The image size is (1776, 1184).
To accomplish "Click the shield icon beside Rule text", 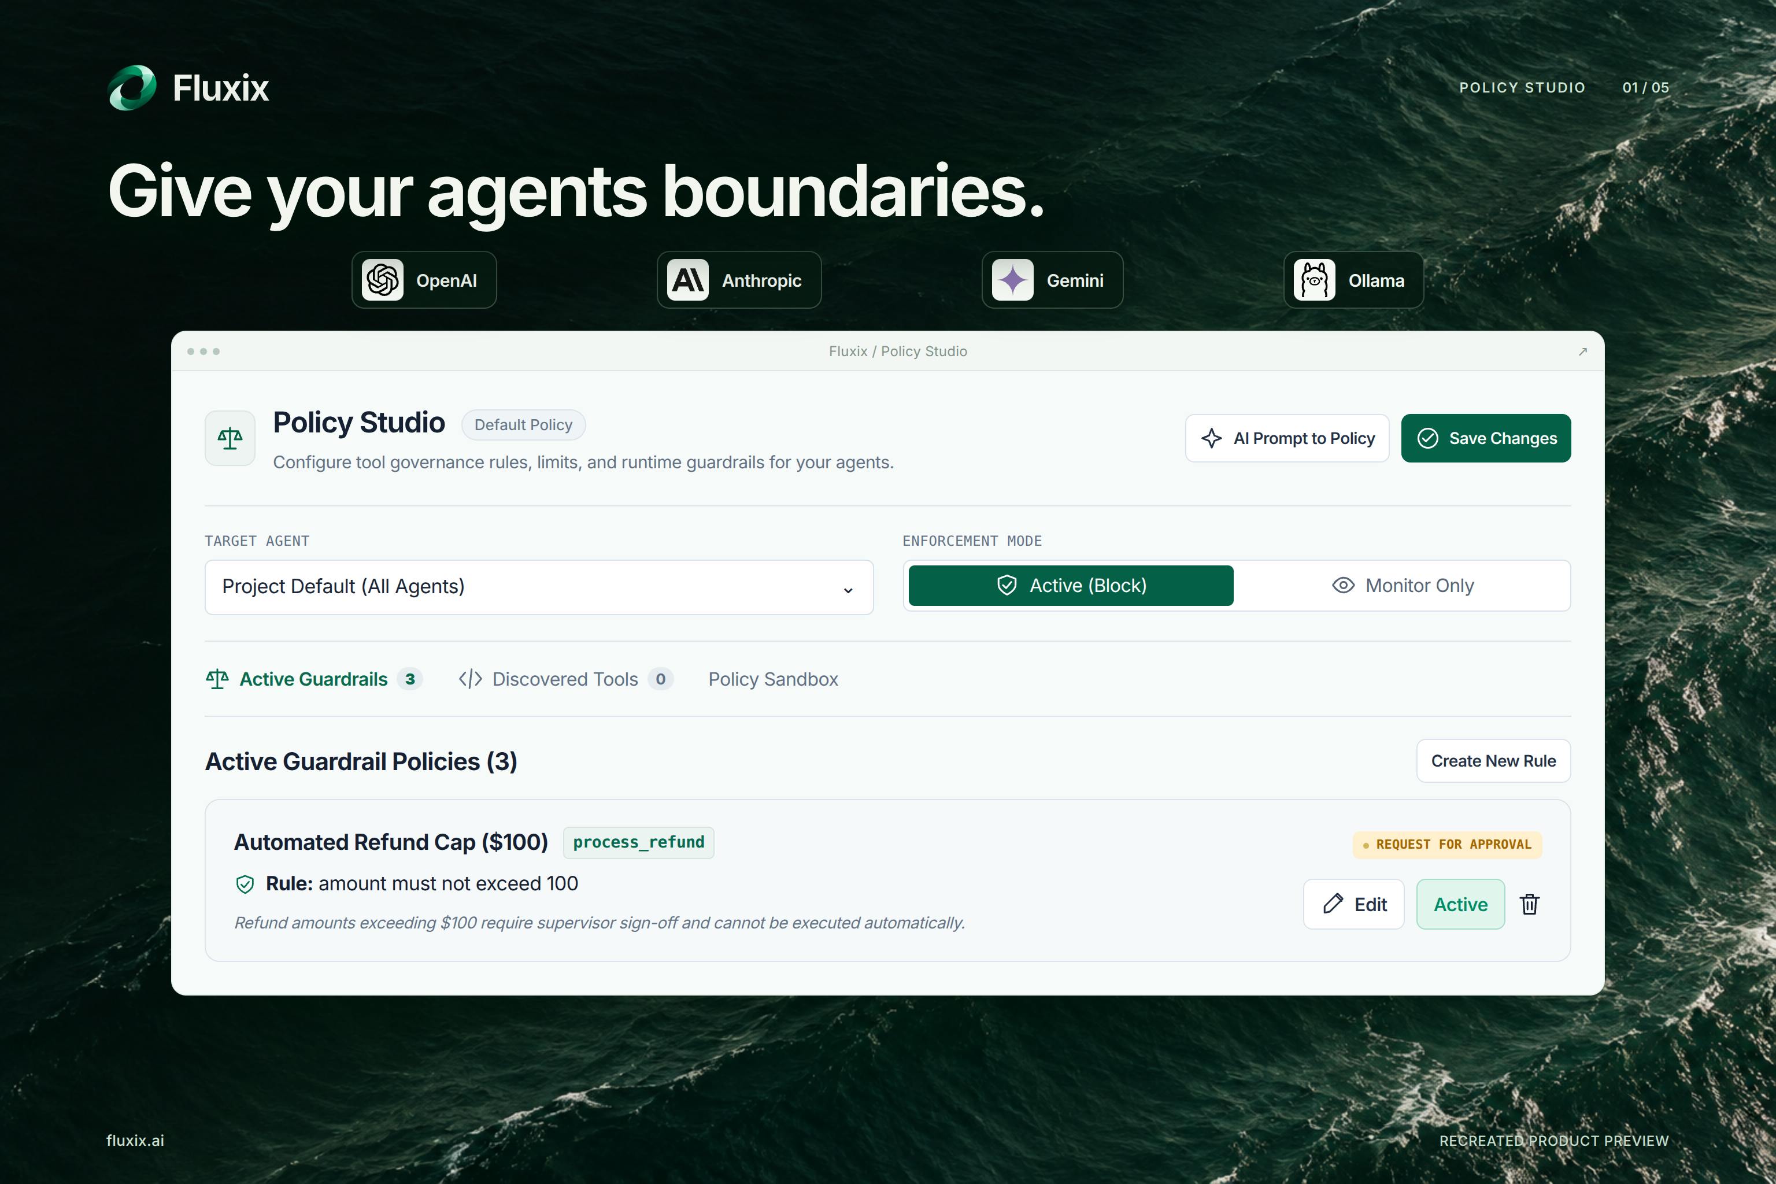I will (x=245, y=884).
